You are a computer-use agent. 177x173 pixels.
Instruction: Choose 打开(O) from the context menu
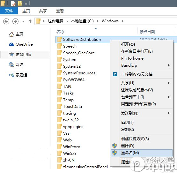[142, 44]
